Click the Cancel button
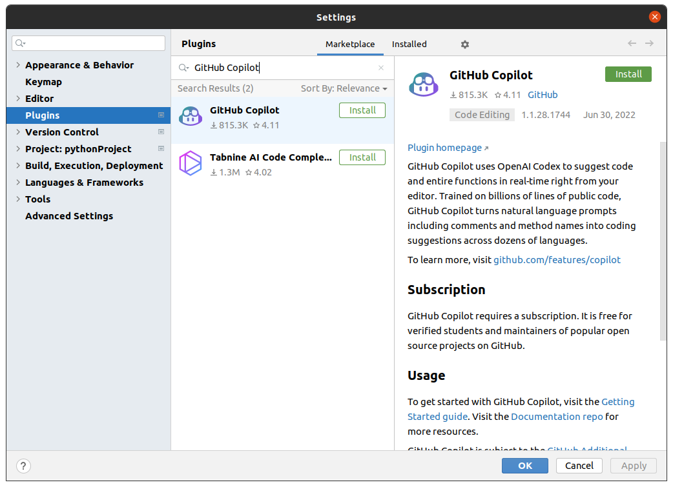 pyautogui.click(x=579, y=465)
